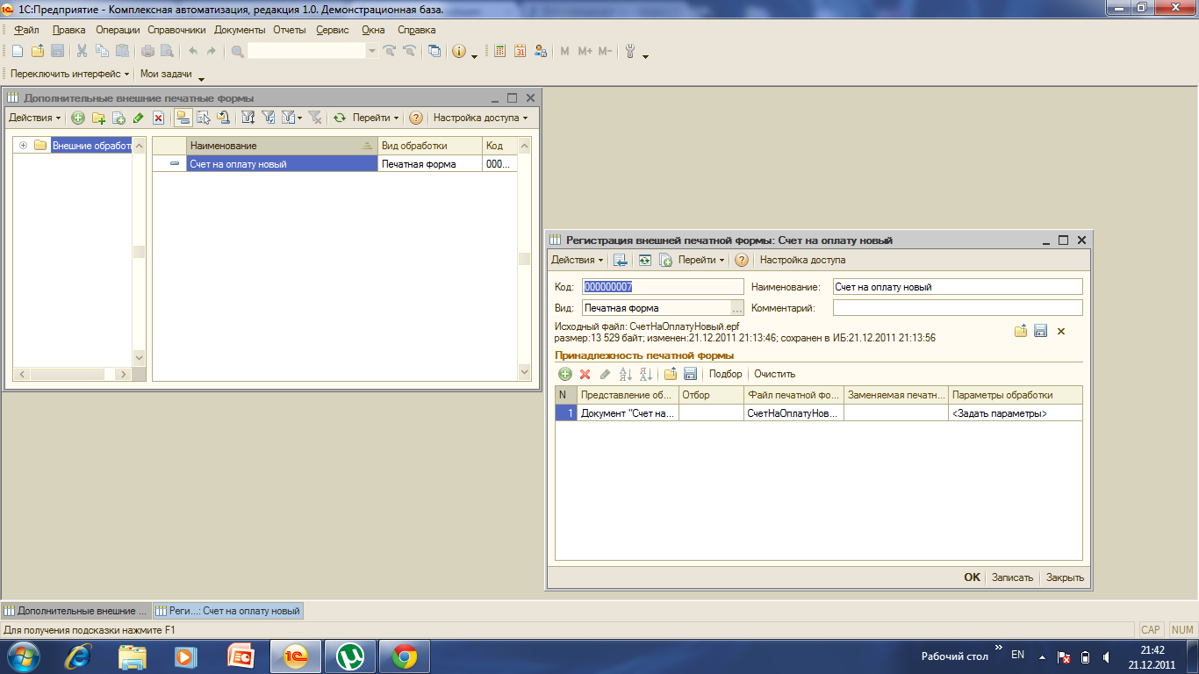The height and width of the screenshot is (674, 1199).
Task: Click the Cut scissors icon
Action: pyautogui.click(x=83, y=51)
